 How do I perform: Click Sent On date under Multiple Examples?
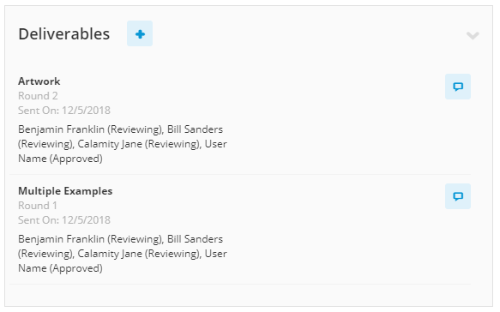64,220
